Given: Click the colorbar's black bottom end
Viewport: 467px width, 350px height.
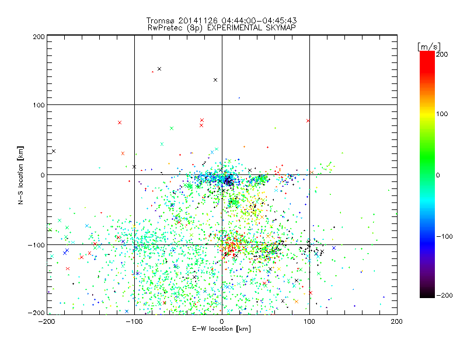Looking at the screenshot, I should [427, 294].
